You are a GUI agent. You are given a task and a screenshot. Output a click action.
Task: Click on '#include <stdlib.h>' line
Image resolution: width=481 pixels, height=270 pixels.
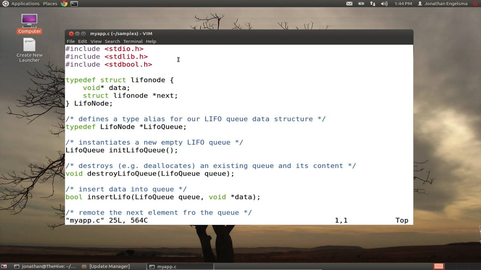(107, 57)
